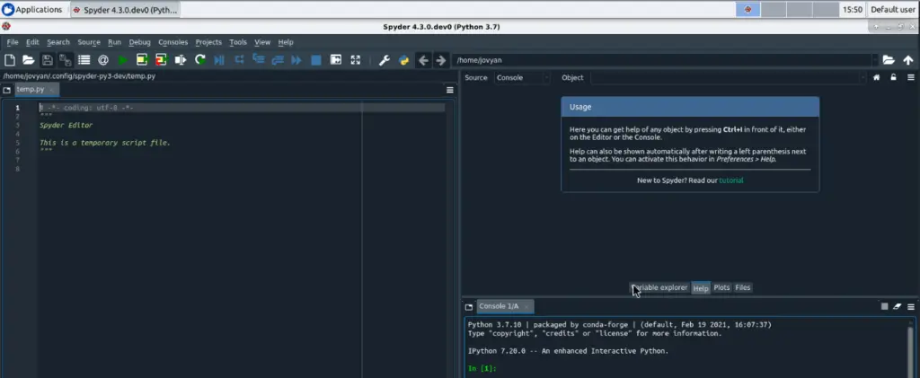Click the Save all files icon
Image resolution: width=920 pixels, height=378 pixels.
pyautogui.click(x=65, y=60)
